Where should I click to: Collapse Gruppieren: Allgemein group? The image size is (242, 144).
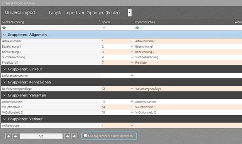coord(5,35)
